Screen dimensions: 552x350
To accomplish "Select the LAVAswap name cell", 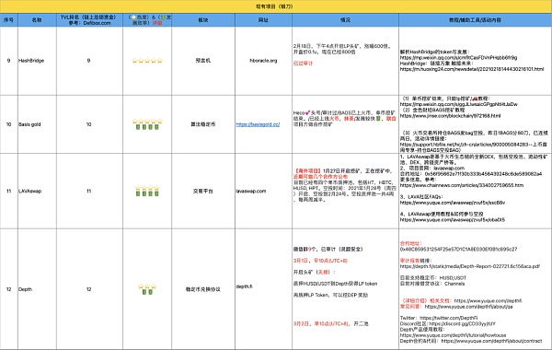I will coord(37,191).
